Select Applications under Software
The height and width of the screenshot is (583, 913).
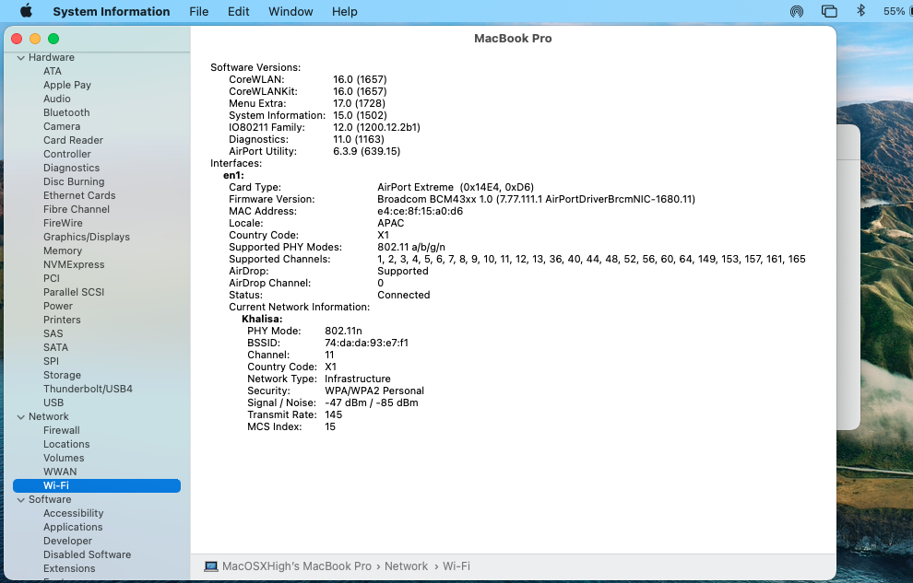pos(73,528)
